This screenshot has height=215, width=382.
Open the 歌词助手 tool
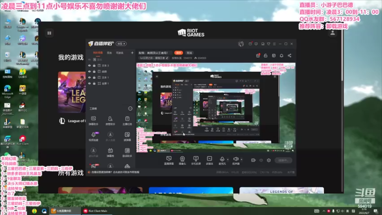pos(127,152)
